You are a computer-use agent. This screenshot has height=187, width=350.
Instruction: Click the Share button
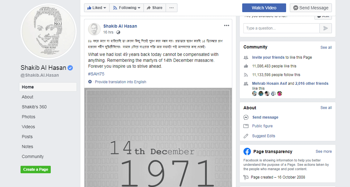155,8
